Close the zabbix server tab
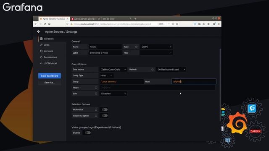269x151 pixels. (x=99, y=19)
